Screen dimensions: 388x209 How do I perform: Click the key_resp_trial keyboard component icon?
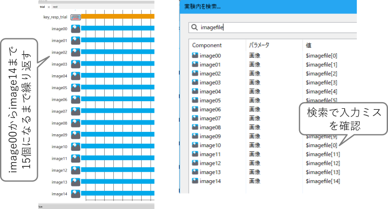click(x=75, y=17)
